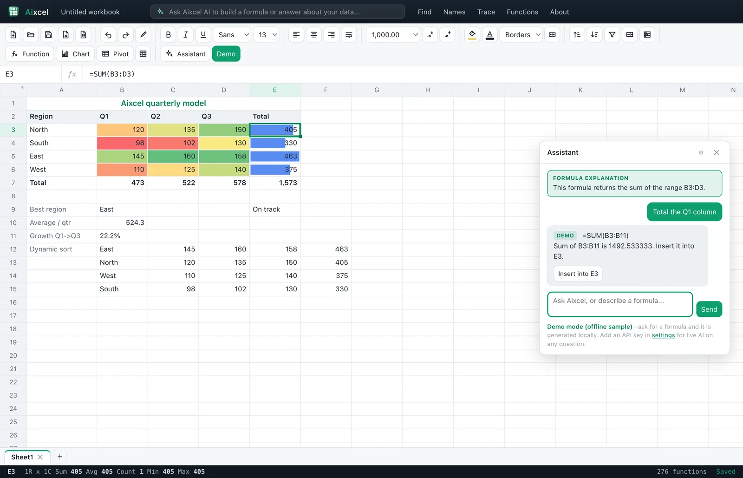Viewport: 743px width, 478px height.
Task: Select the East 463 total data bar cell
Action: pyautogui.click(x=275, y=157)
